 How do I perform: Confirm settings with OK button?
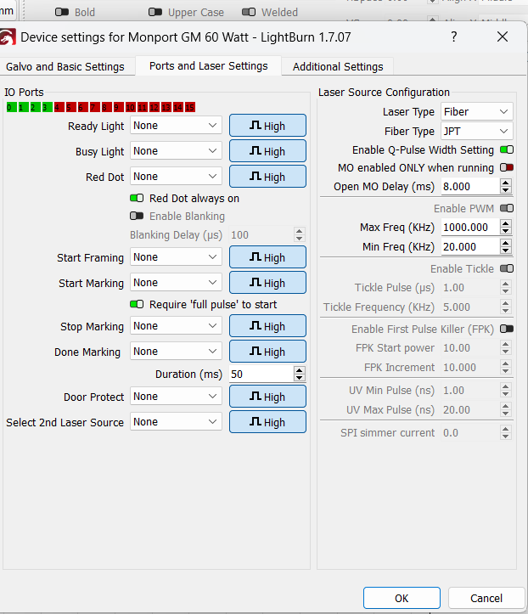click(402, 598)
